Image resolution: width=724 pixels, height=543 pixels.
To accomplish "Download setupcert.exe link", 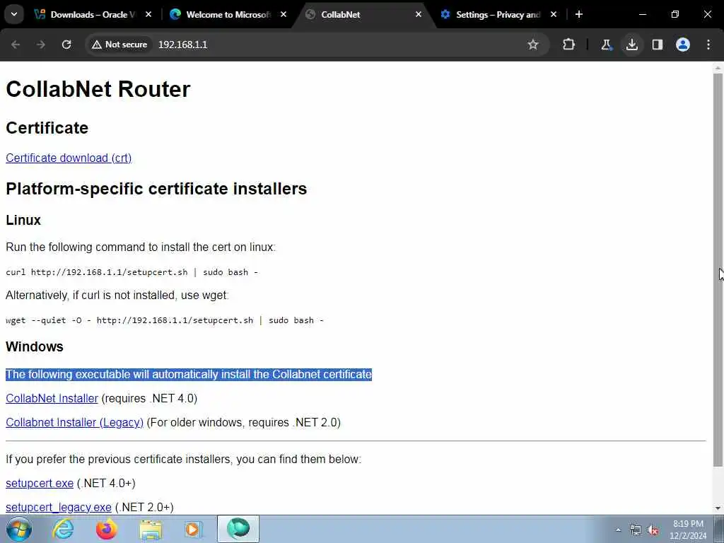I will (x=40, y=483).
